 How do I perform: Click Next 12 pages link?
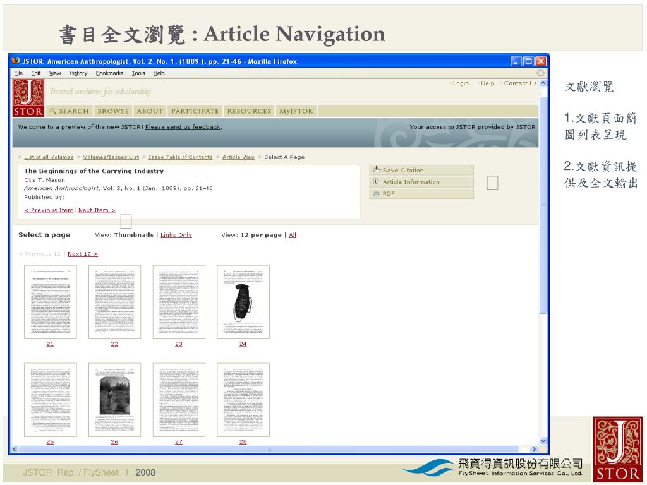pos(83,254)
